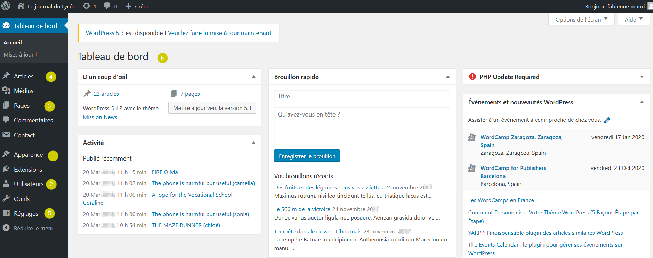Open WordCamp for Publishers Barcelona event link
This screenshot has width=653, height=258.
click(513, 172)
